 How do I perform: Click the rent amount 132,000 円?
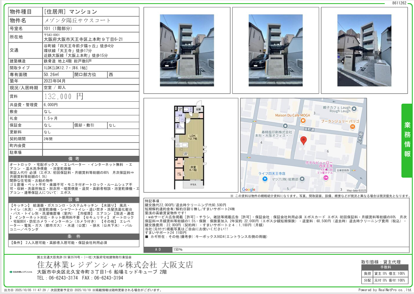pyautogui.click(x=63, y=97)
